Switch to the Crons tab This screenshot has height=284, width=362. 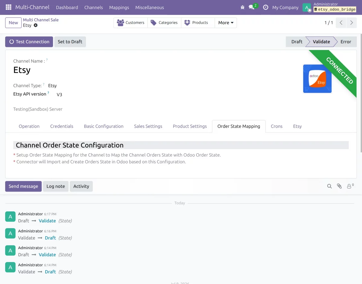277,126
